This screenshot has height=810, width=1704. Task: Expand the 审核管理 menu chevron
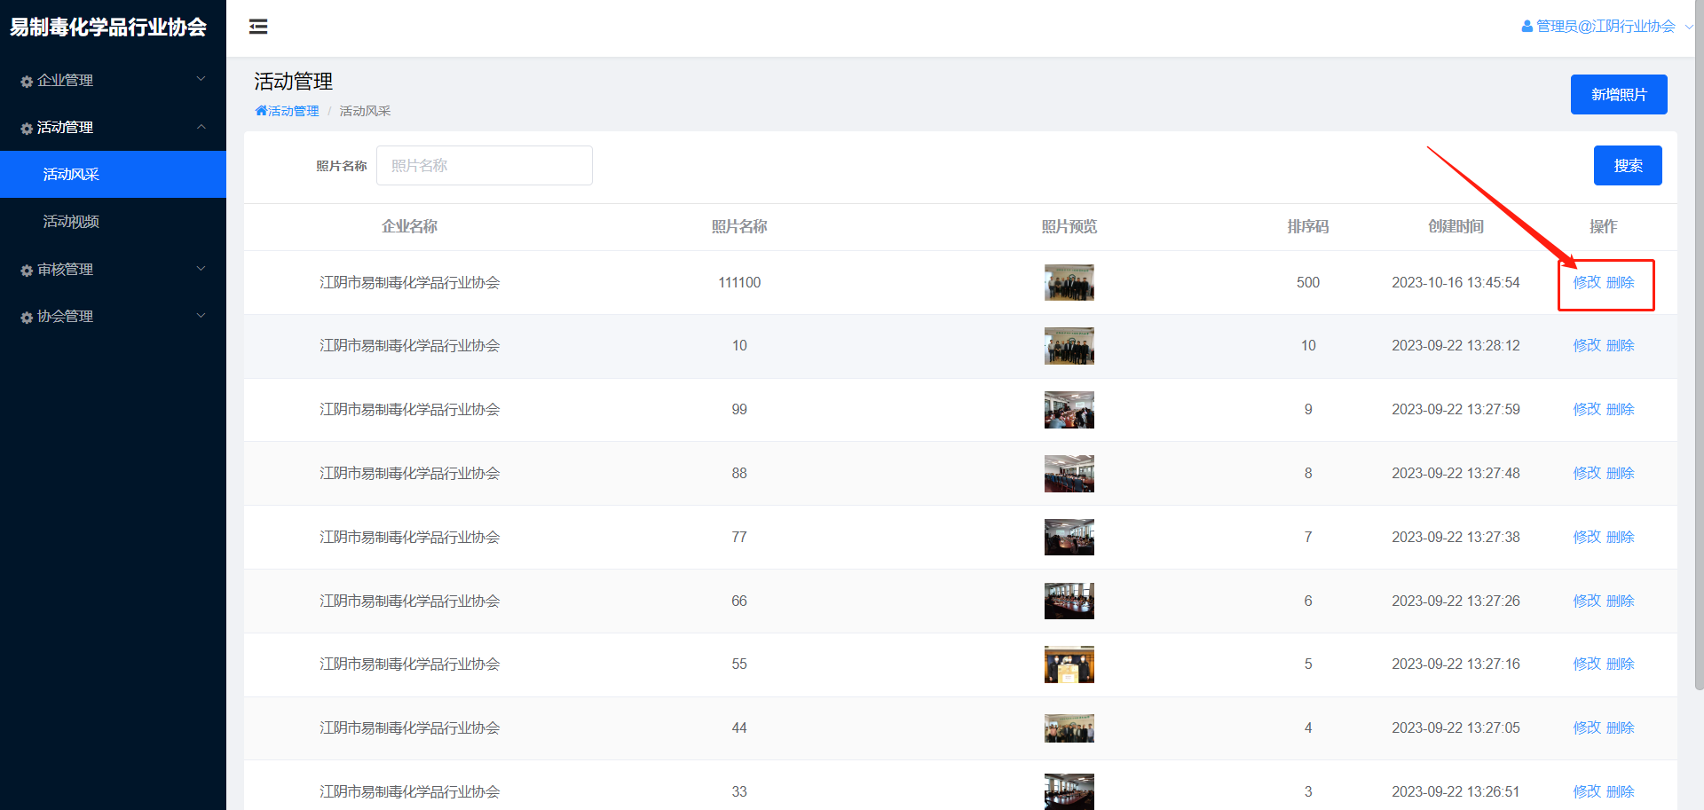201,268
